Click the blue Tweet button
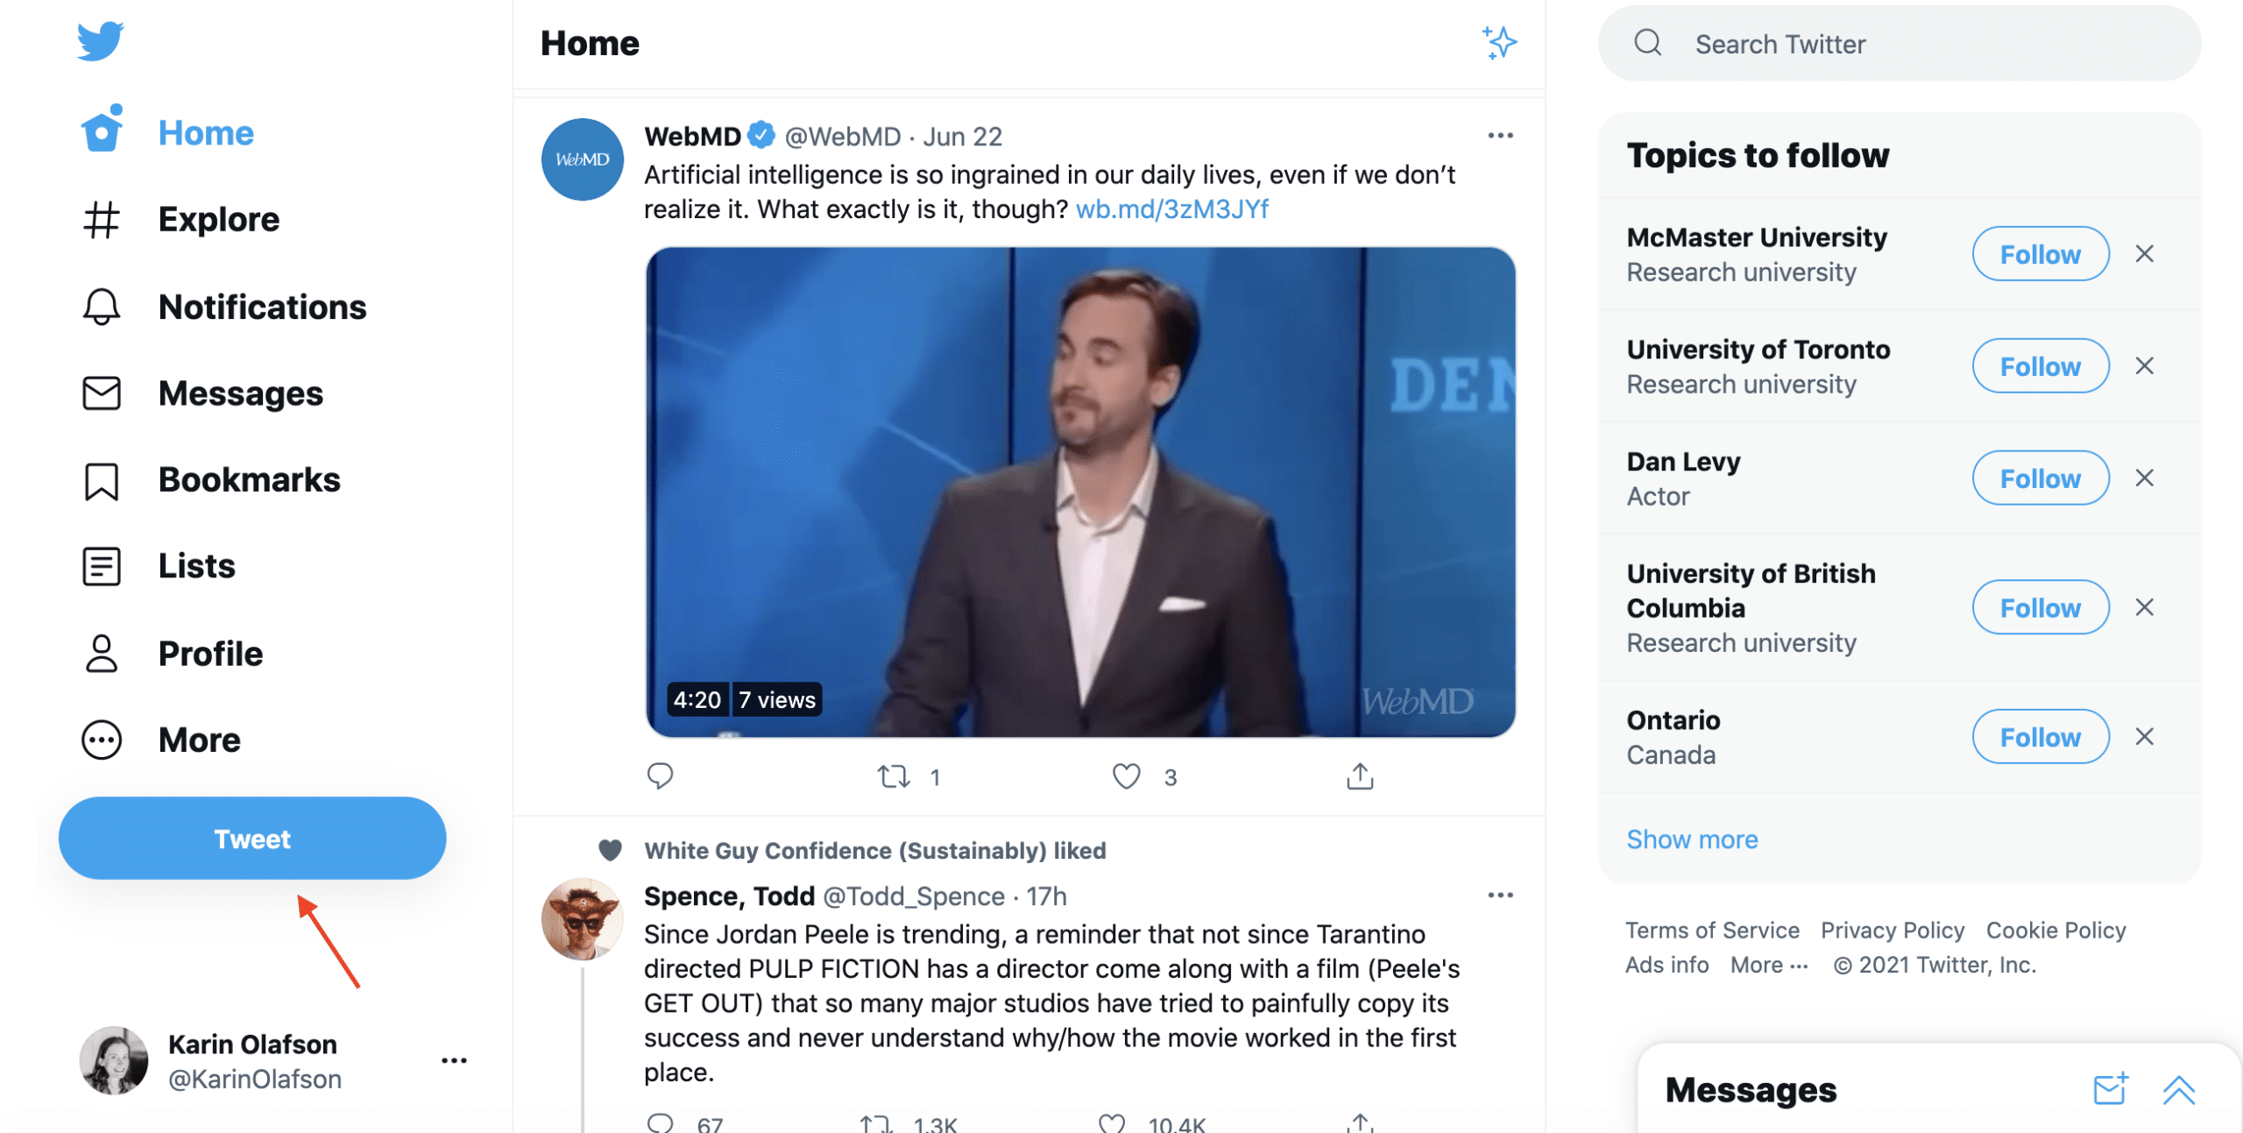Viewport: 2243px width, 1133px height. click(x=252, y=838)
